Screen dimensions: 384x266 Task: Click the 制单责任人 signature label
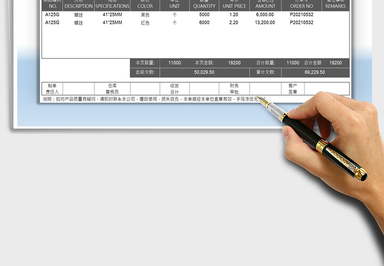(x=52, y=89)
